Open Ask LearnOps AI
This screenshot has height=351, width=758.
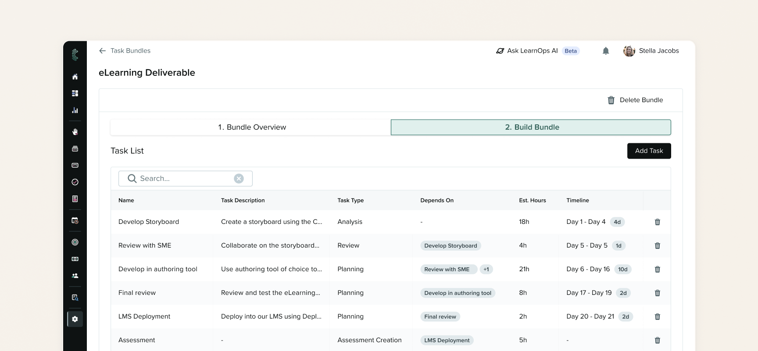pyautogui.click(x=538, y=51)
